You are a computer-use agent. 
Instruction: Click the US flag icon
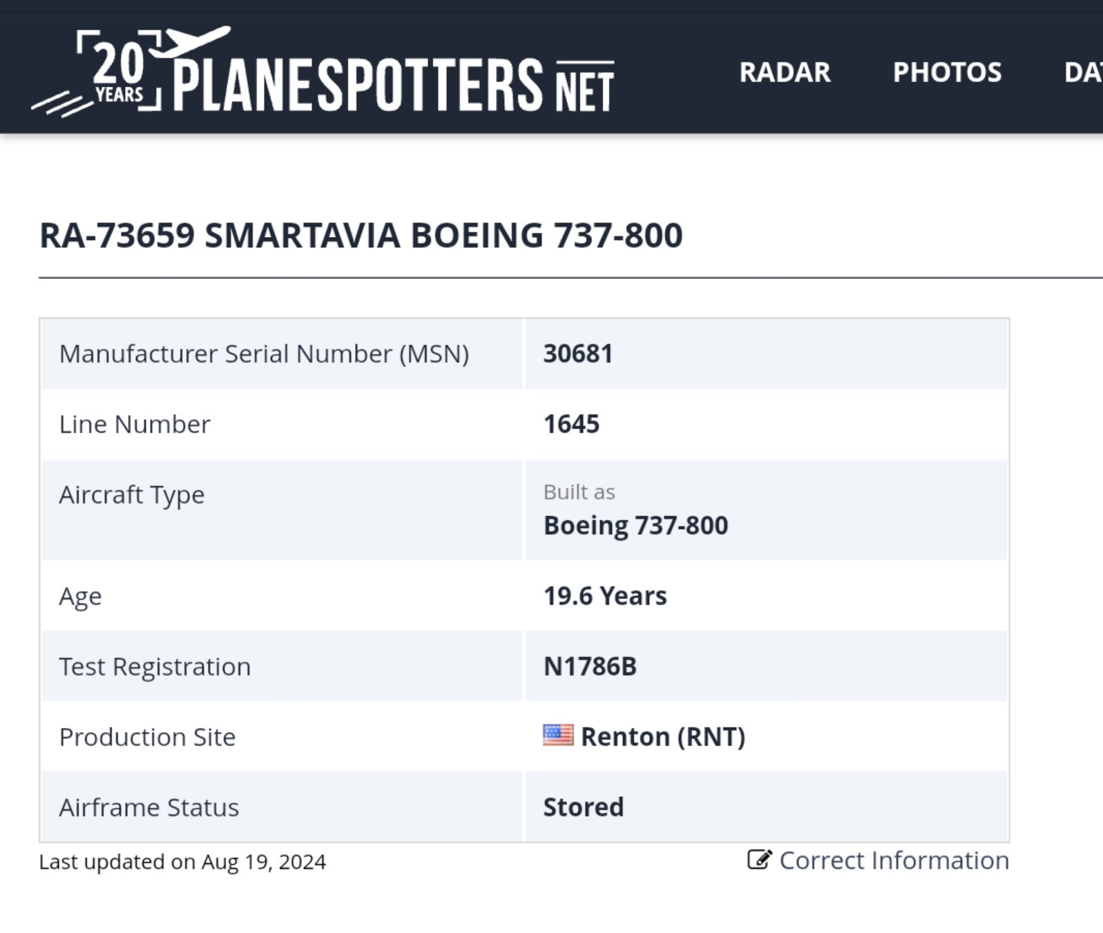pos(558,735)
